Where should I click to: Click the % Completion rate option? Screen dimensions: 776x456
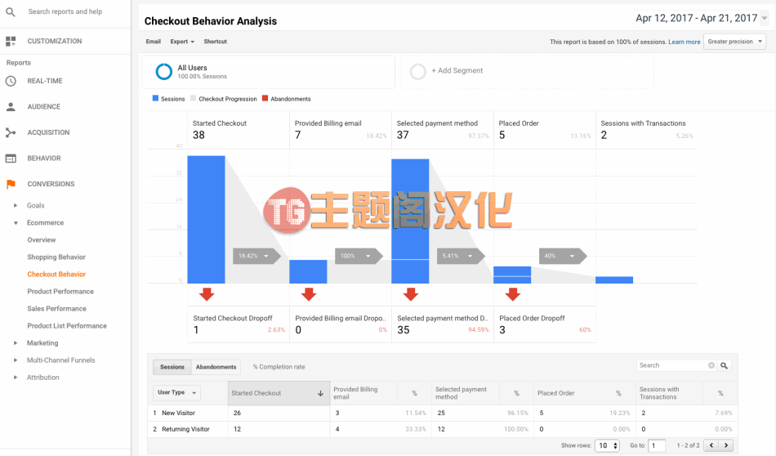pyautogui.click(x=279, y=367)
